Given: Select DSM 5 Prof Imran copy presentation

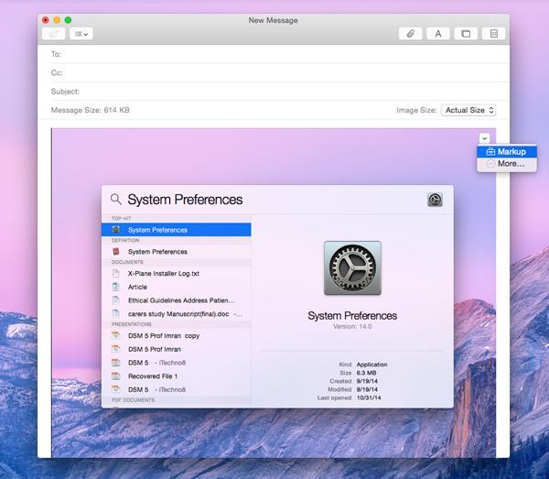Looking at the screenshot, I should (176, 336).
